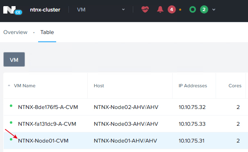Click the VM filter button
Viewport: 248px width, 152px height.
click(14, 59)
